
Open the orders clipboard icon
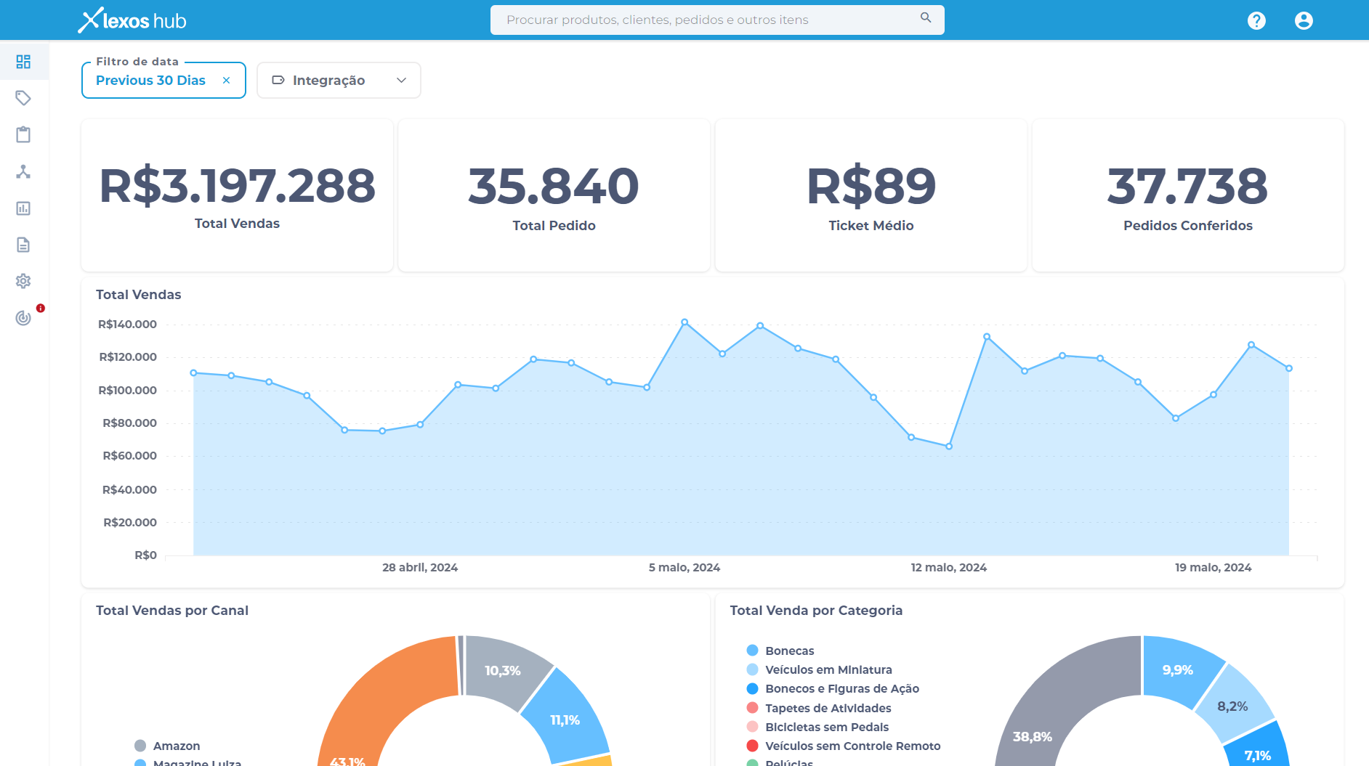point(24,135)
